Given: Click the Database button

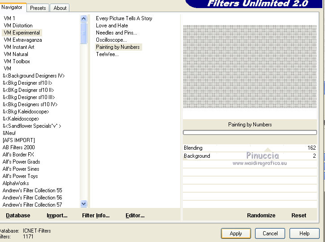Looking at the screenshot, I should pos(18,216).
